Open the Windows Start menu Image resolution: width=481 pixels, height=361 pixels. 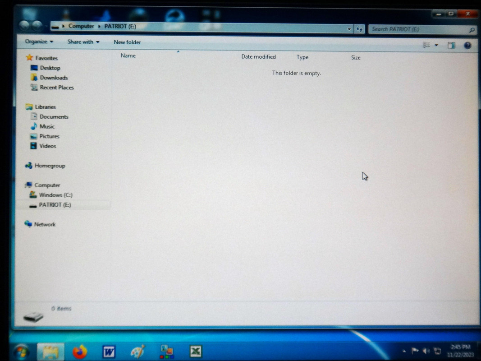tap(22, 352)
